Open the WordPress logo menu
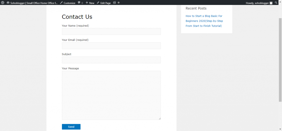This screenshot has width=282, height=131. pos(3,3)
